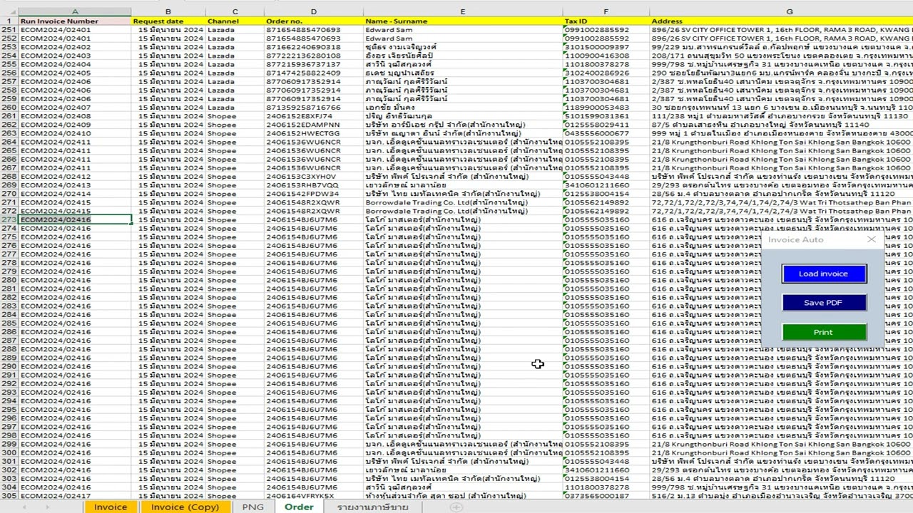The image size is (913, 513).
Task: Select row 251 header
Action: pyautogui.click(x=9, y=30)
